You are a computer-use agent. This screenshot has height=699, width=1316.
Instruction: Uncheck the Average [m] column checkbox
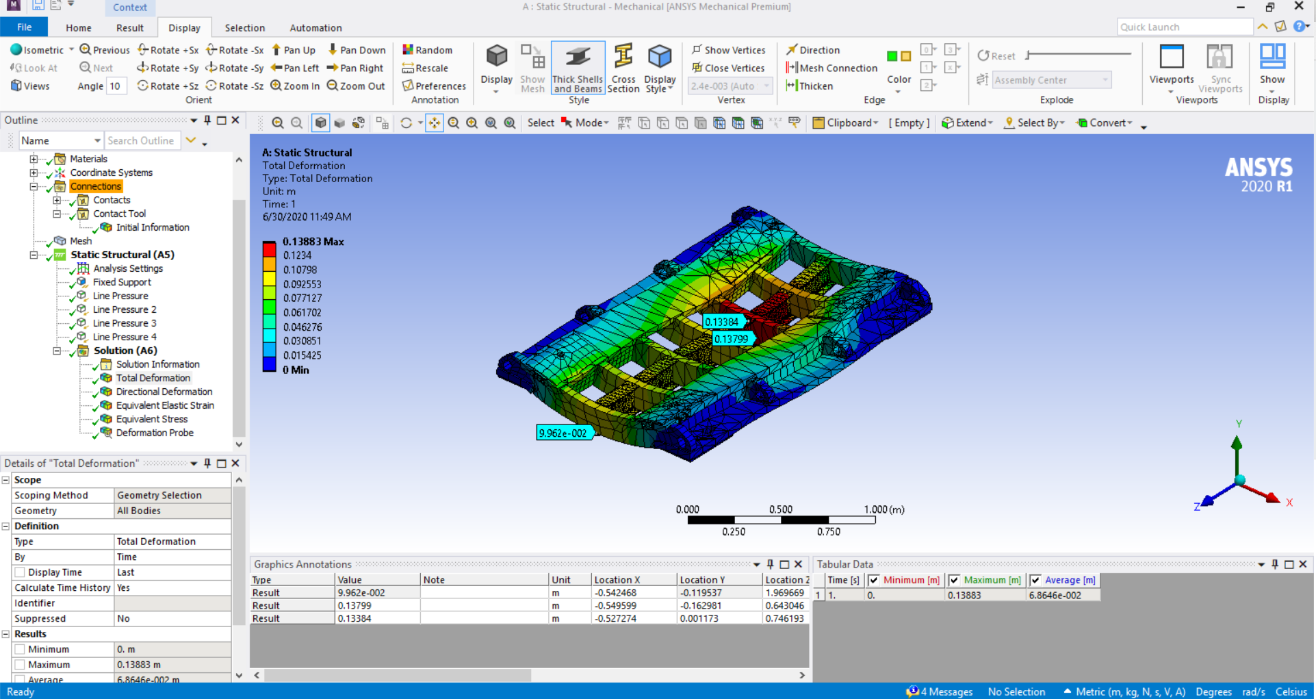pyautogui.click(x=1035, y=580)
